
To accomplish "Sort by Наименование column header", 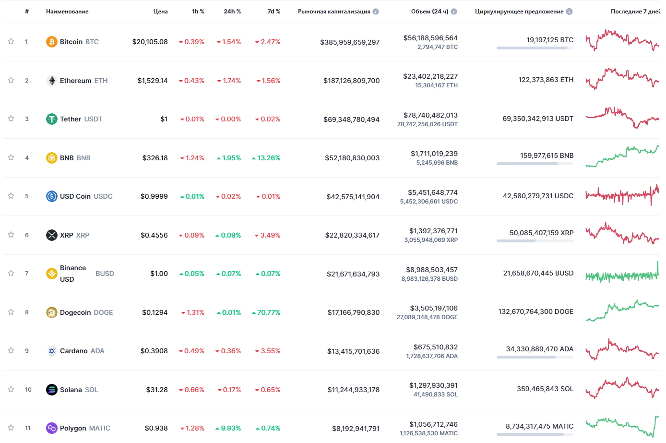I will (67, 12).
